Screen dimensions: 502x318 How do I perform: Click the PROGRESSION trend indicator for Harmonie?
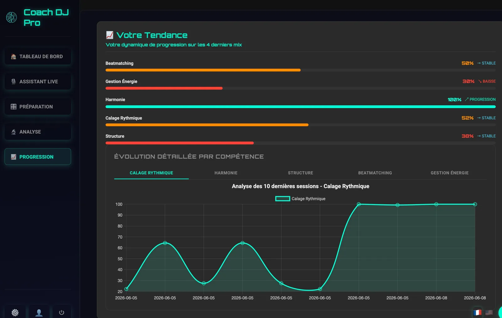click(x=480, y=100)
